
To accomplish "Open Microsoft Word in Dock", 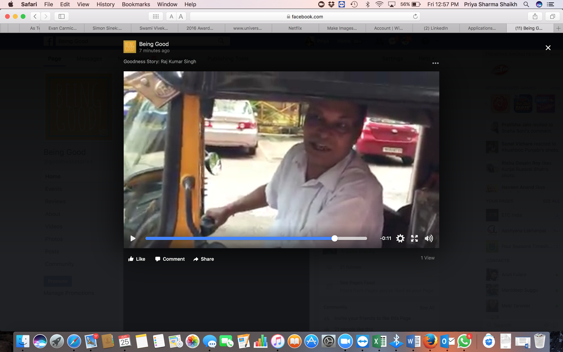I will click(x=413, y=341).
